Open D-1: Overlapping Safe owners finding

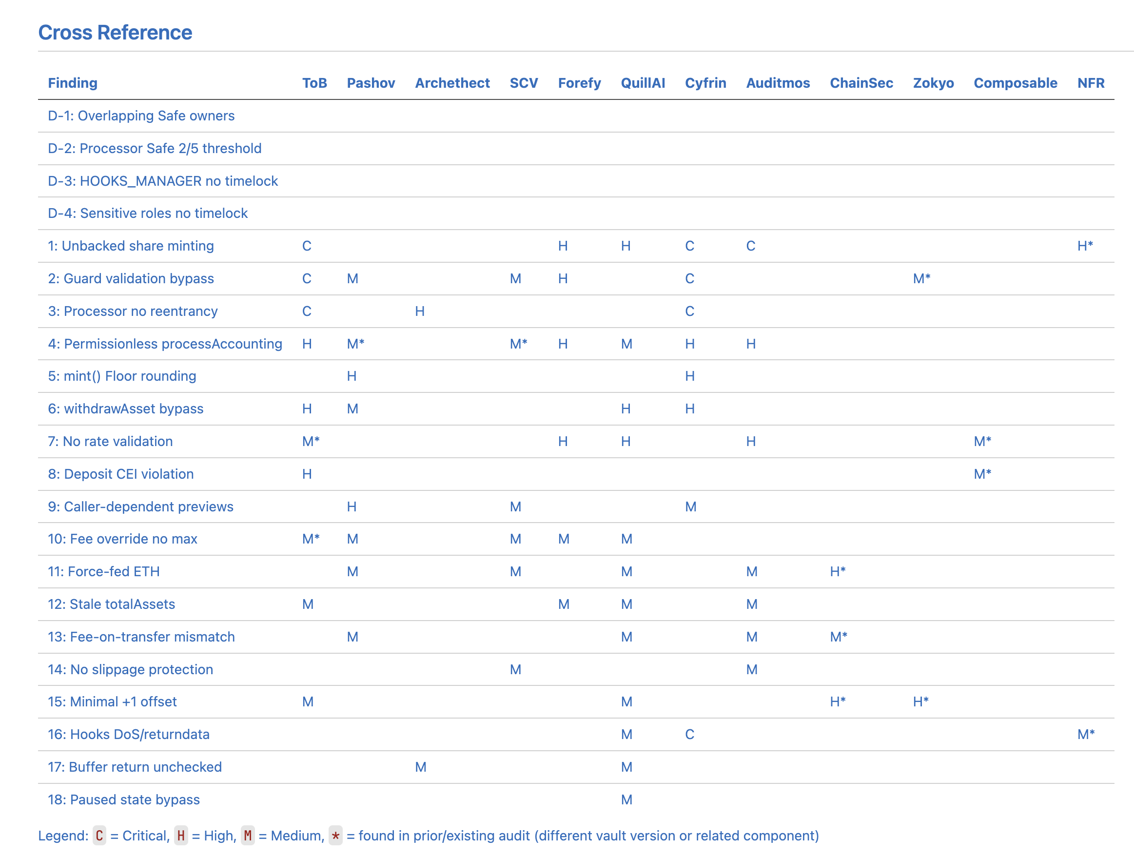(141, 116)
